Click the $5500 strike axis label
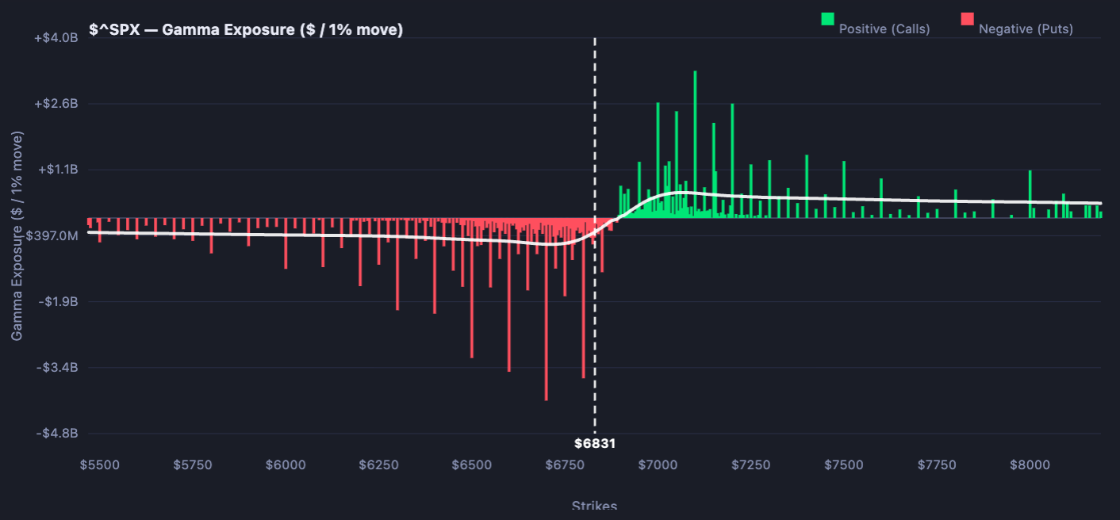Image resolution: width=1120 pixels, height=520 pixels. [100, 465]
